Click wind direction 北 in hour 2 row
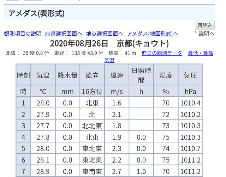This screenshot has height=177, width=226. [92, 114]
